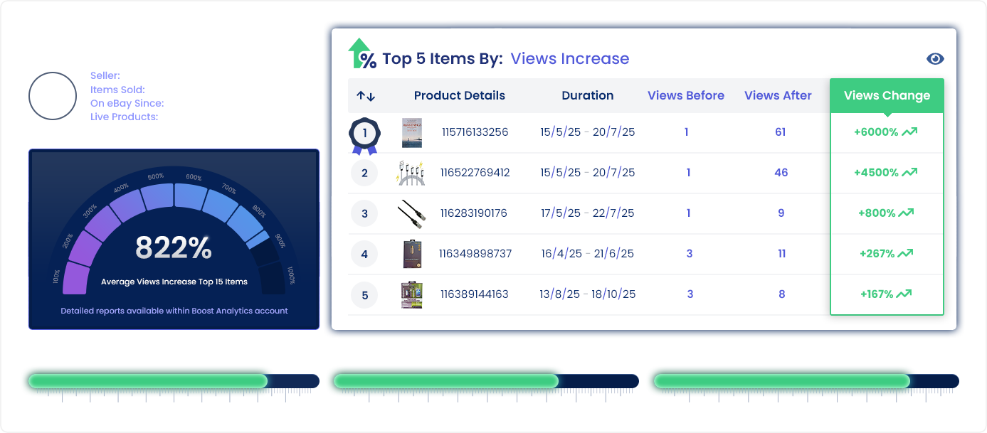Open cable thumbnail for item 116283190176

coord(412,213)
